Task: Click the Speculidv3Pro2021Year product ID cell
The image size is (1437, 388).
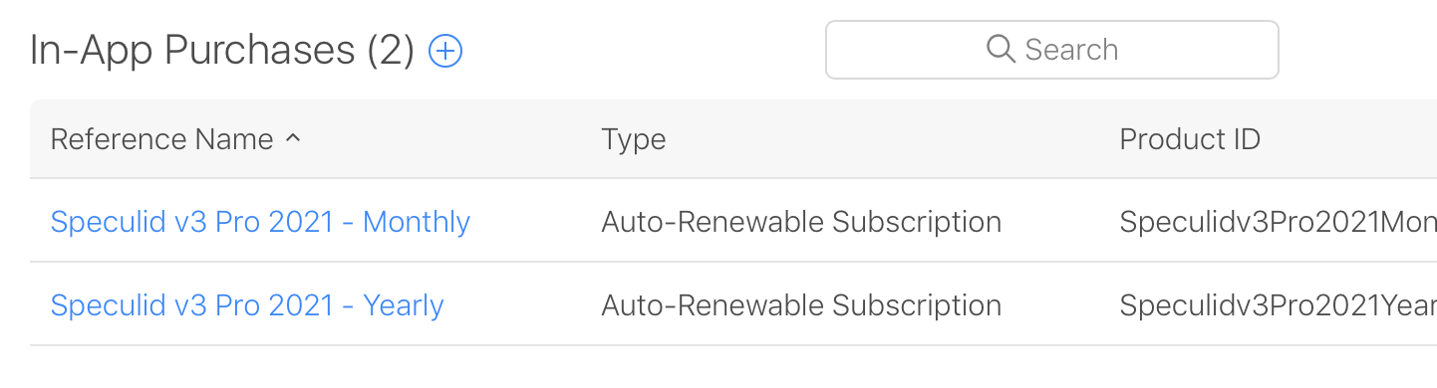Action: click(1278, 305)
